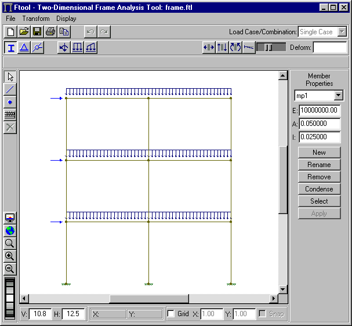Show bending moment diagram
Image resolution: width=352 pixels, height=326 pixels.
coord(235,48)
